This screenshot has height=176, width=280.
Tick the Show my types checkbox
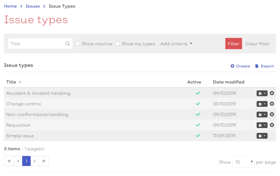[x=118, y=44]
